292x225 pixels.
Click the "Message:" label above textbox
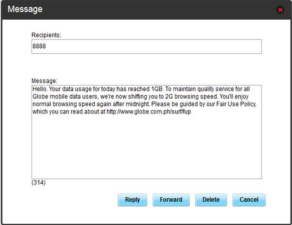[x=45, y=81]
